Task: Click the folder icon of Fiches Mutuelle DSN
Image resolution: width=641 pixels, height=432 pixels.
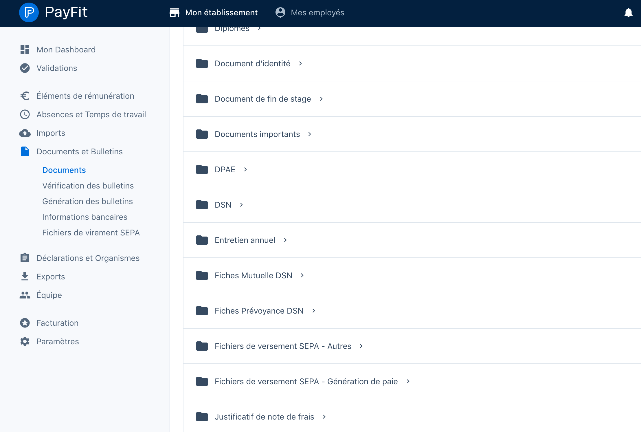Action: [202, 275]
